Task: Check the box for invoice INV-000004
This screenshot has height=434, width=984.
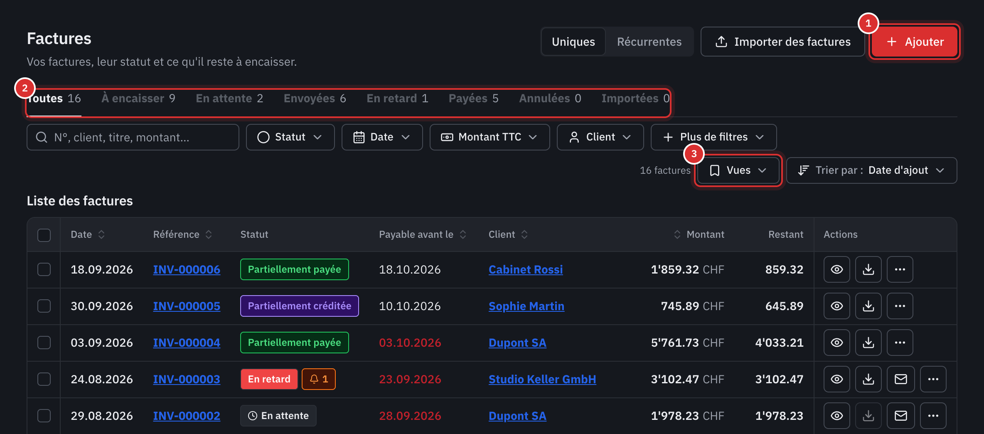Action: [x=44, y=343]
